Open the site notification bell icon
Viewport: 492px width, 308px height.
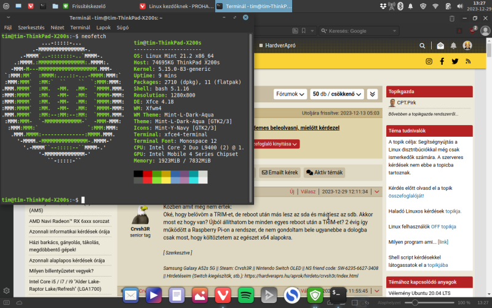point(453,46)
